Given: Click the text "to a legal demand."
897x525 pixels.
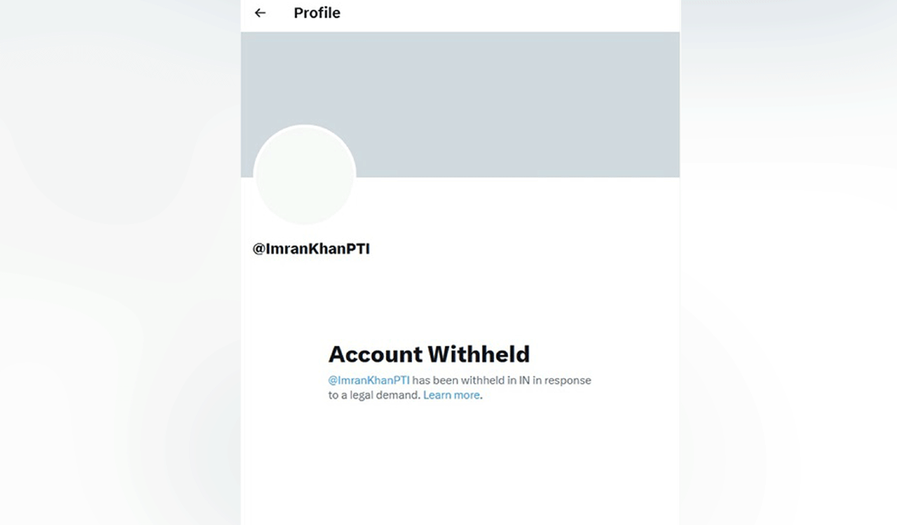Looking at the screenshot, I should 374,395.
